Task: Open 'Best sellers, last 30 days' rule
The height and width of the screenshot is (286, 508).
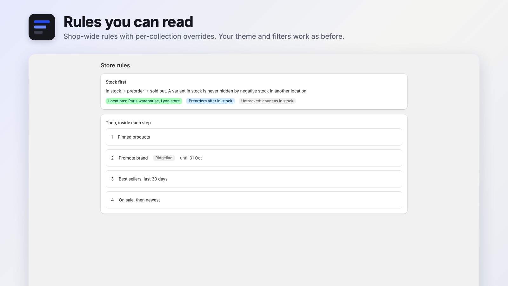Action: pyautogui.click(x=254, y=179)
